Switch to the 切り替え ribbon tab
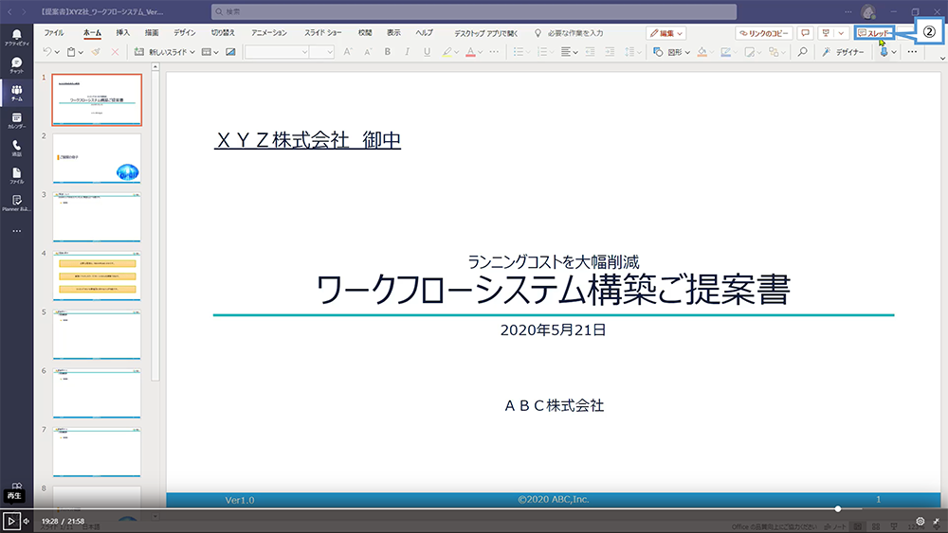 [x=223, y=32]
